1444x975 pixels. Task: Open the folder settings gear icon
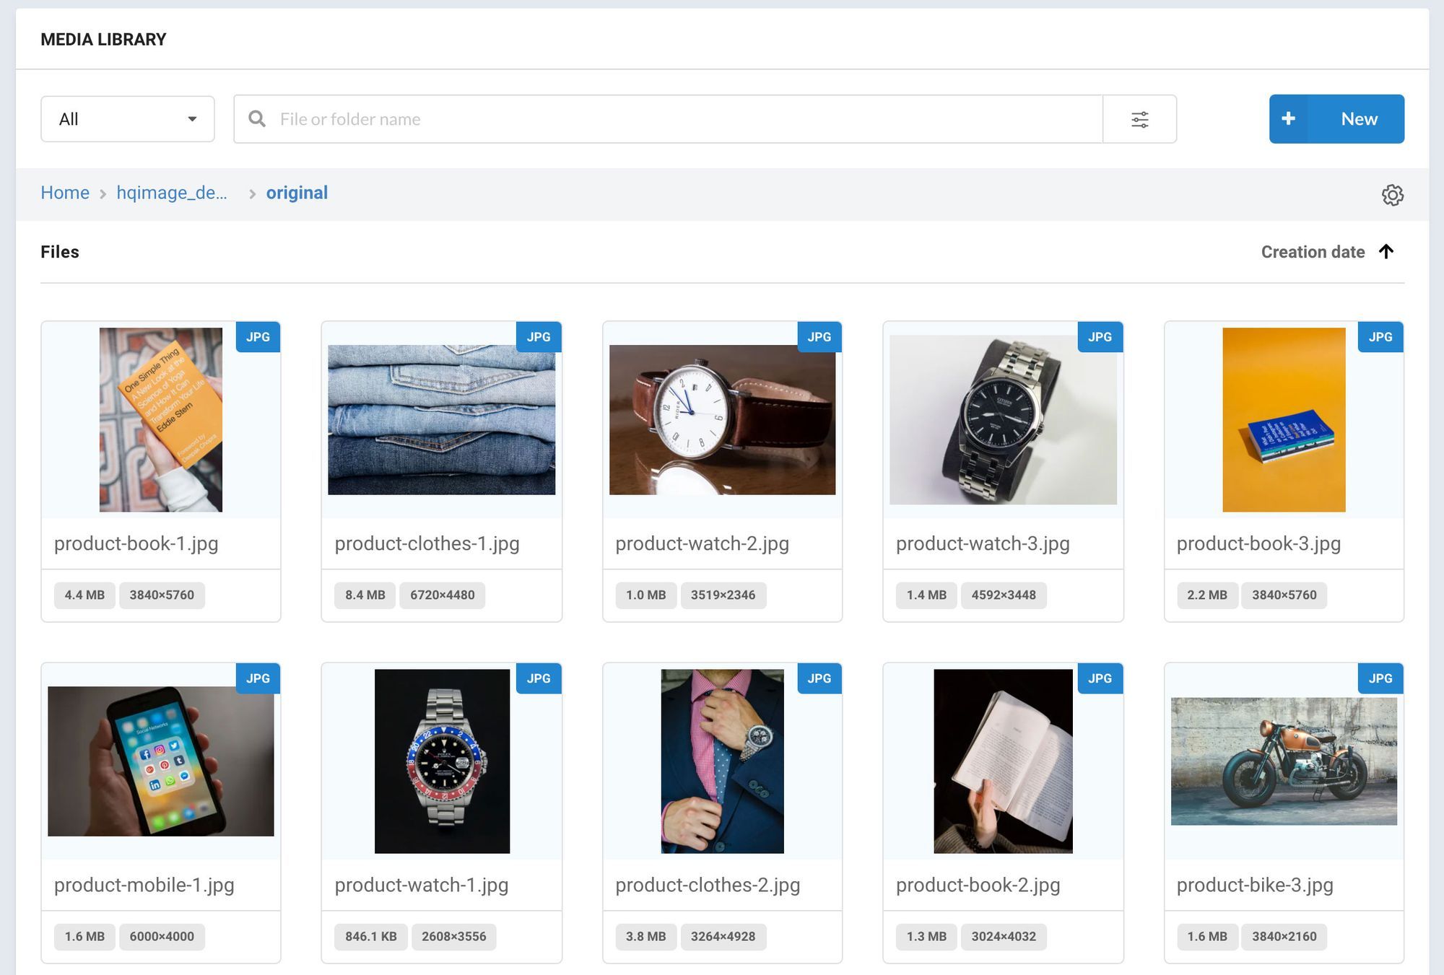(x=1392, y=195)
